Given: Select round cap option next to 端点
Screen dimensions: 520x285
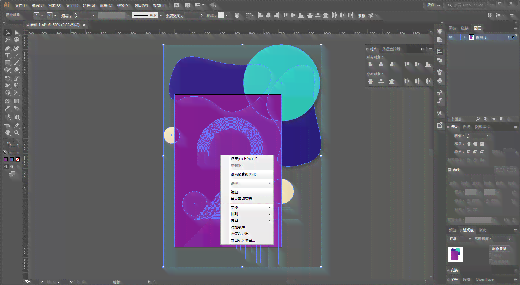Looking at the screenshot, I should [475, 144].
